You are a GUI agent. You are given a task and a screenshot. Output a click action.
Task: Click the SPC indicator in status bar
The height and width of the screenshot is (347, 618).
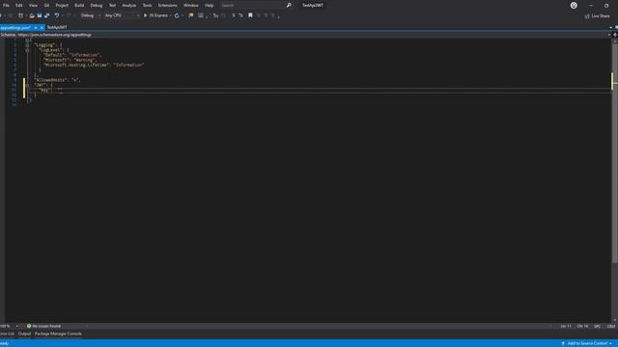[597, 326]
